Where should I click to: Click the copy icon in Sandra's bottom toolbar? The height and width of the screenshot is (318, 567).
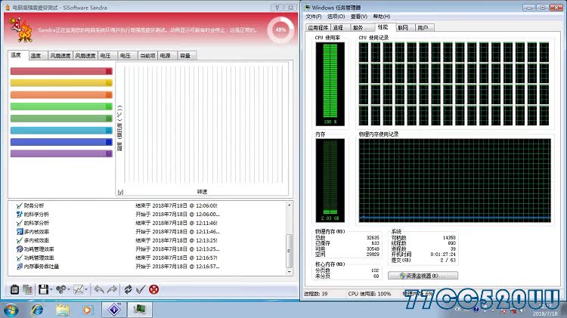pyautogui.click(x=27, y=289)
